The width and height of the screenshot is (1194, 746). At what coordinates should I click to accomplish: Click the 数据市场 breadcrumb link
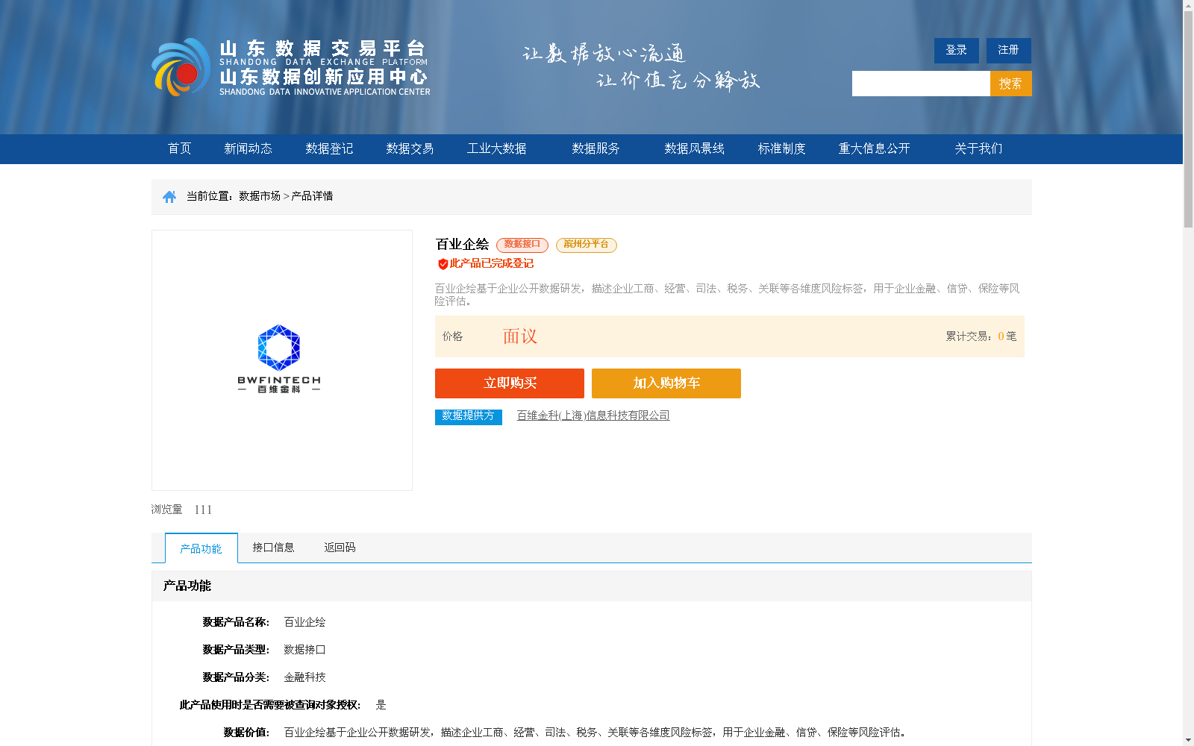click(260, 196)
